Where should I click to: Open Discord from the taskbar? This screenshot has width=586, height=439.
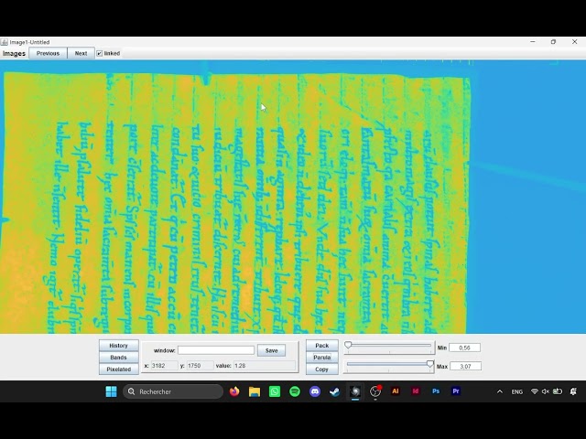tap(315, 391)
